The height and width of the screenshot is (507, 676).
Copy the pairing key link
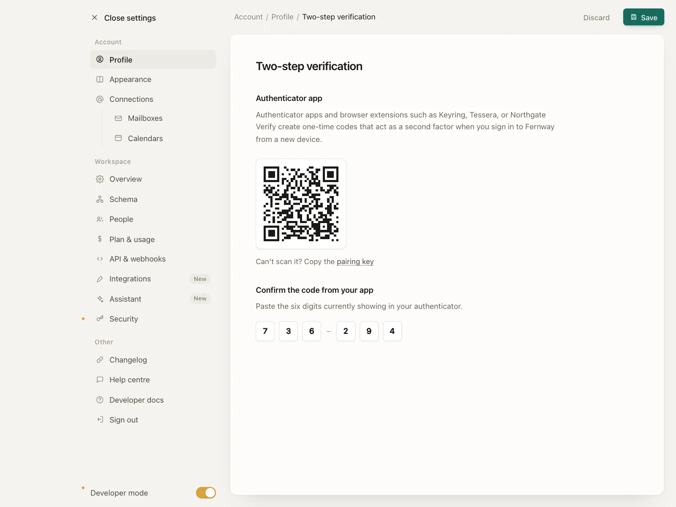pos(355,262)
